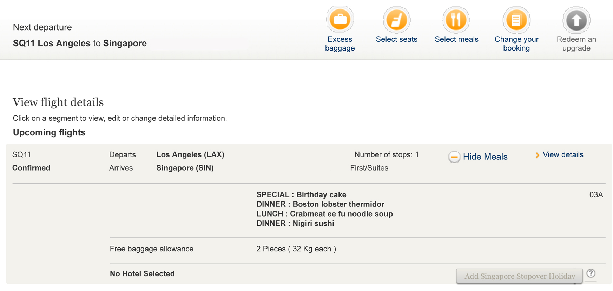Click the No Hotel Selected text
The width and height of the screenshot is (613, 291).
pyautogui.click(x=142, y=273)
